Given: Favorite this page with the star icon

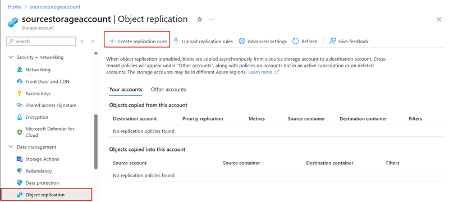Looking at the screenshot, I should click(200, 20).
